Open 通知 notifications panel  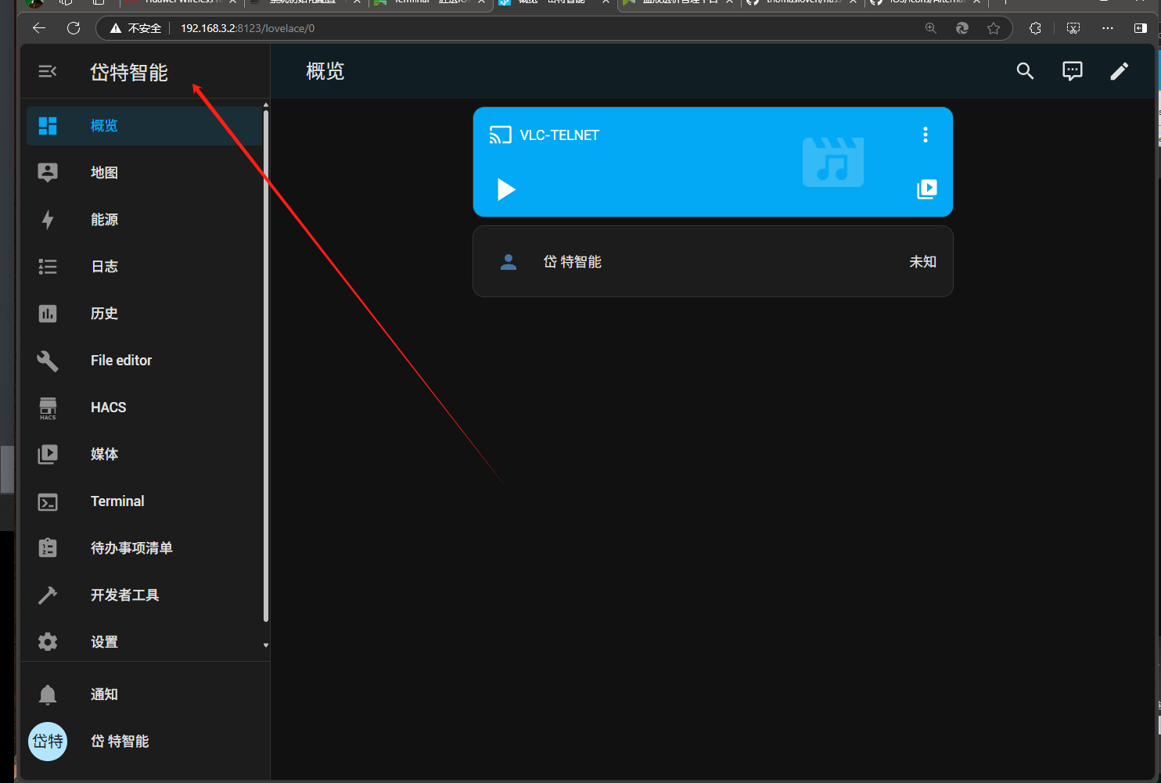tap(104, 695)
